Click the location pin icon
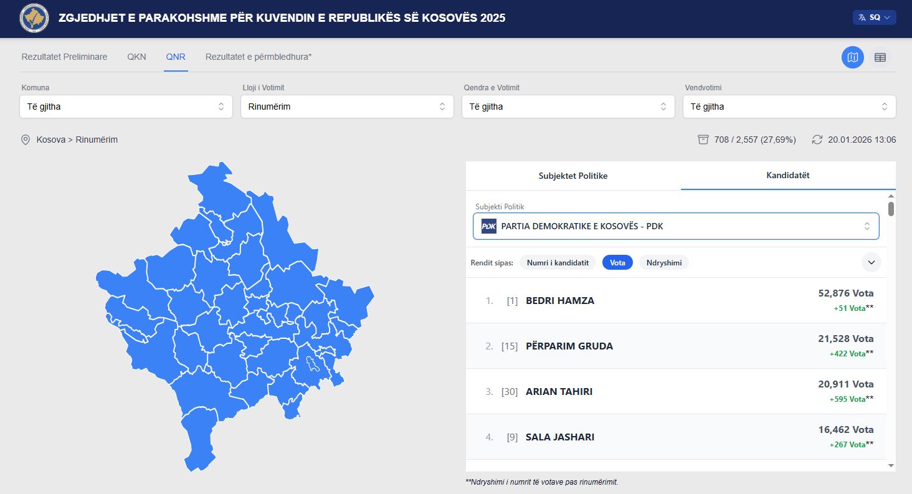The height and width of the screenshot is (494, 912). pyautogui.click(x=26, y=140)
